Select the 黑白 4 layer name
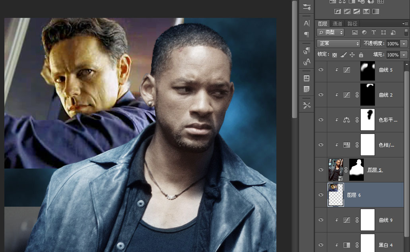 [x=386, y=245]
